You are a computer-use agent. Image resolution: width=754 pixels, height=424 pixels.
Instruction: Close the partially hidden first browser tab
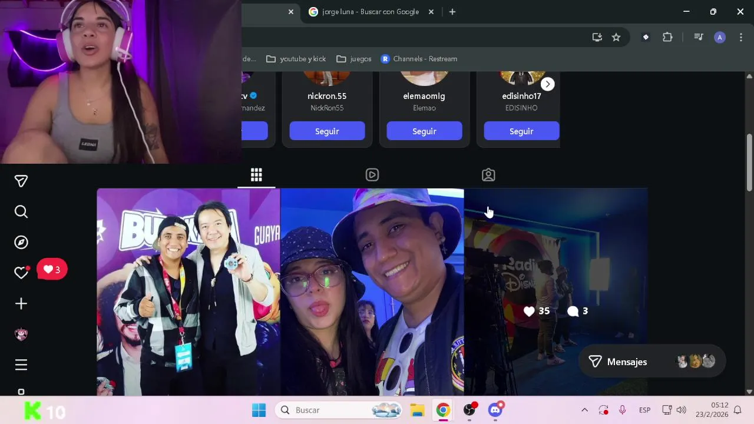pyautogui.click(x=291, y=12)
